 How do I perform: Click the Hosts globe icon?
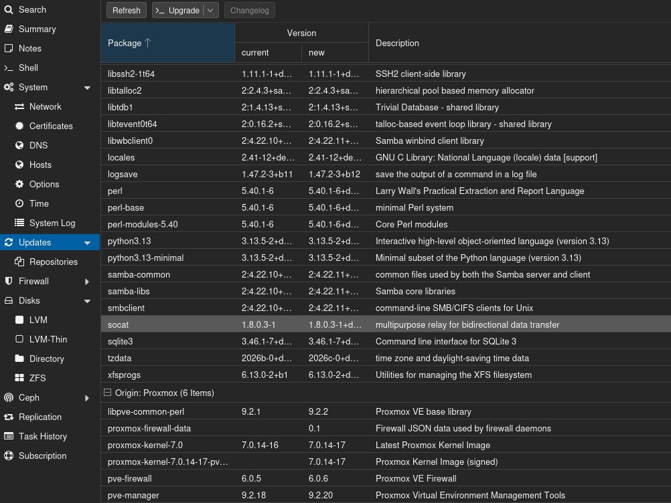pyautogui.click(x=19, y=165)
